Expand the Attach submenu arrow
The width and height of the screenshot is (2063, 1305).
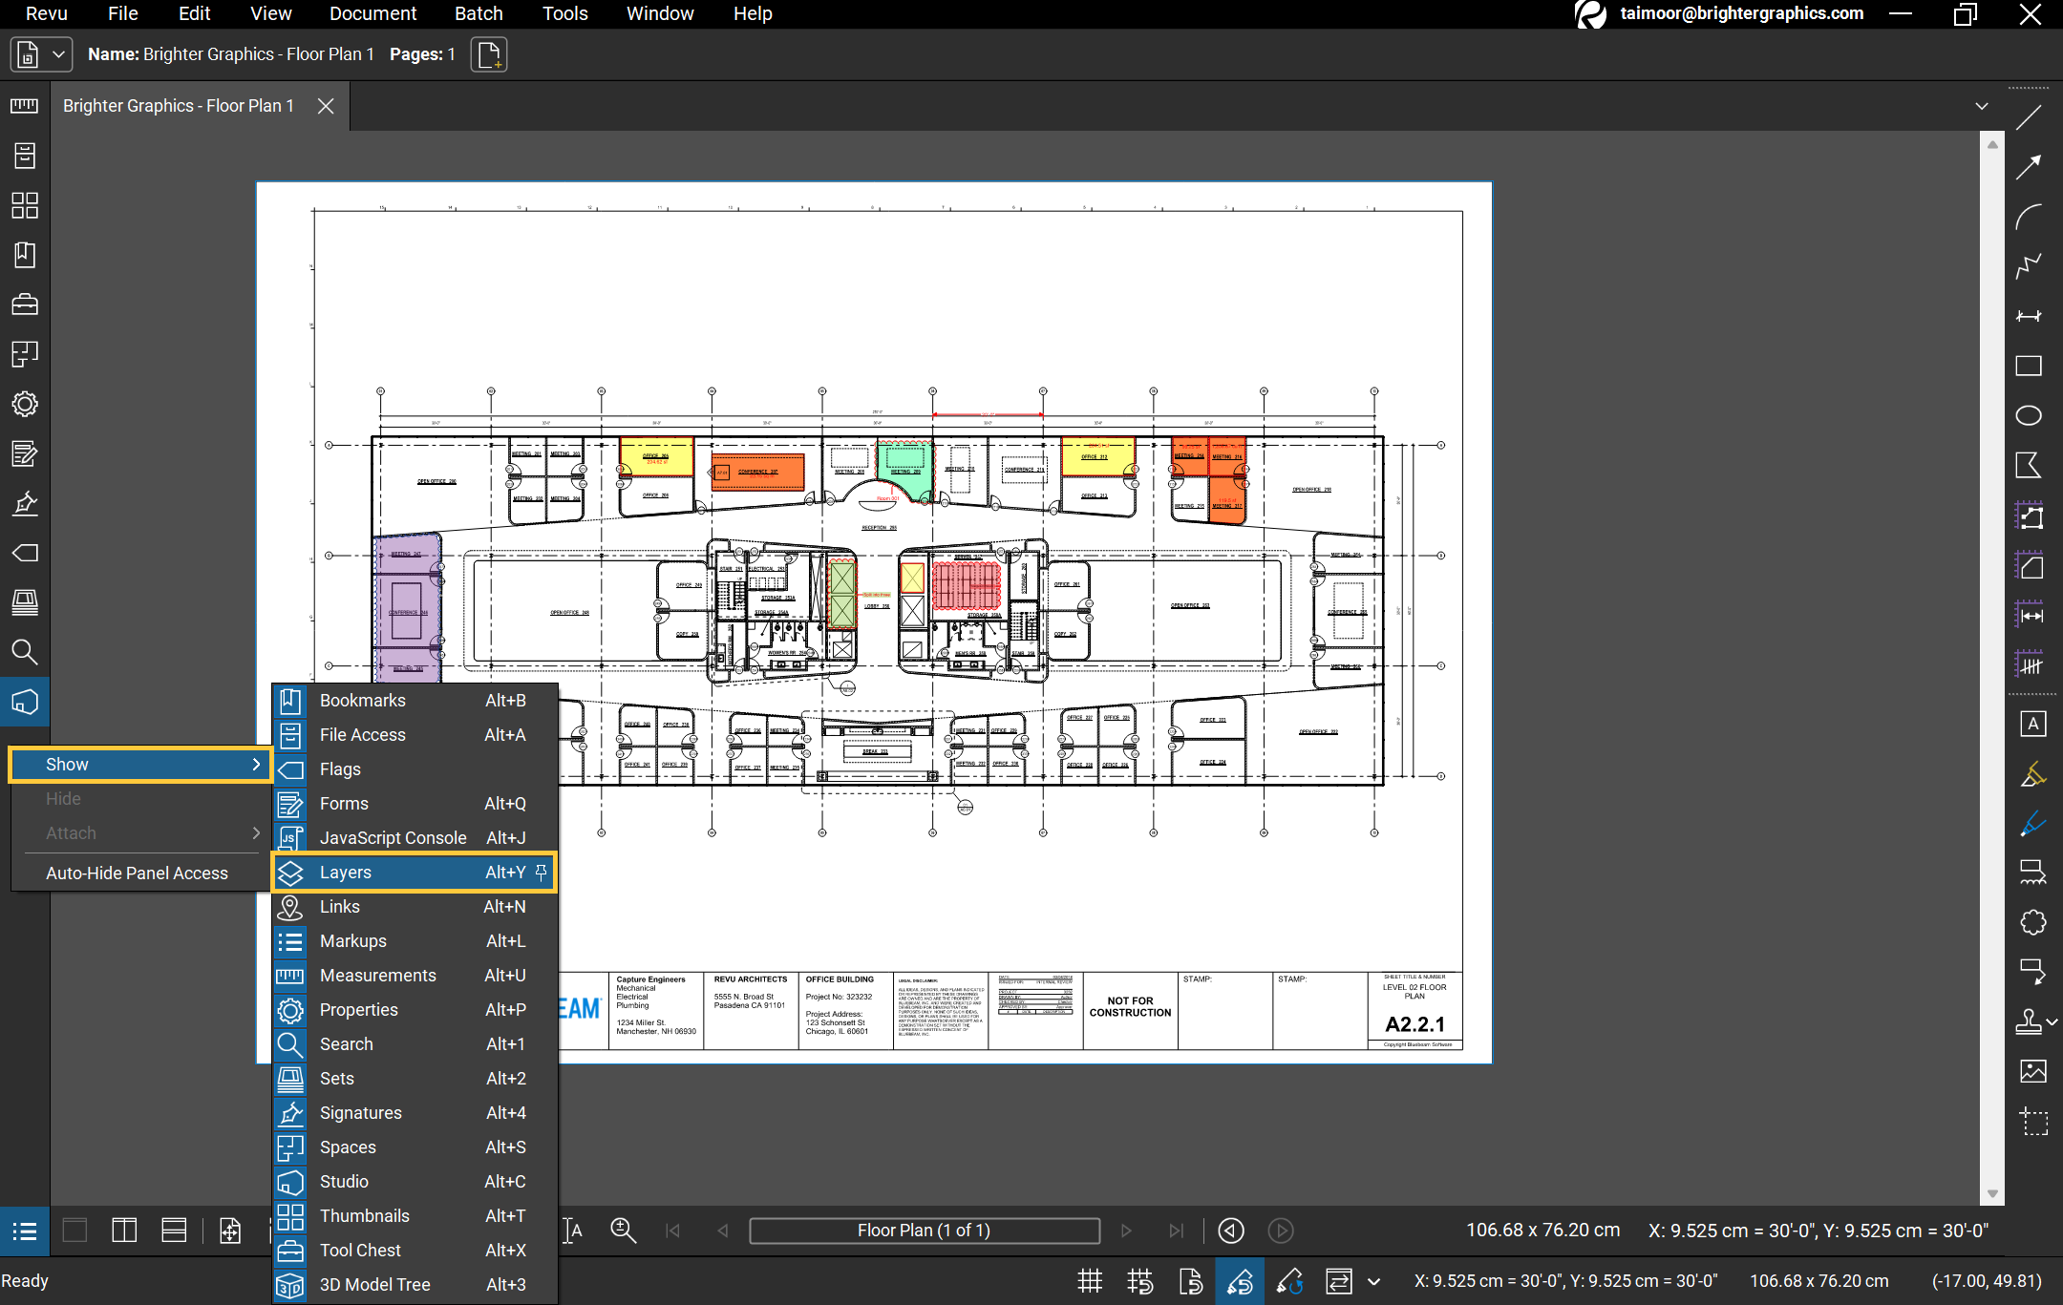(x=256, y=832)
